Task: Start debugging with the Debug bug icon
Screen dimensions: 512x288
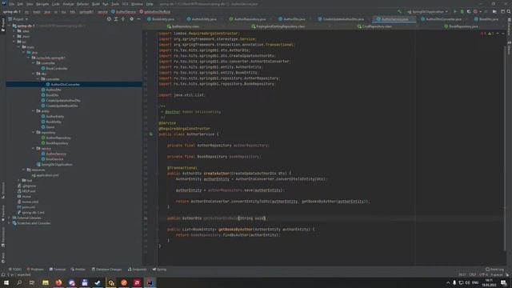Action: click(462, 11)
